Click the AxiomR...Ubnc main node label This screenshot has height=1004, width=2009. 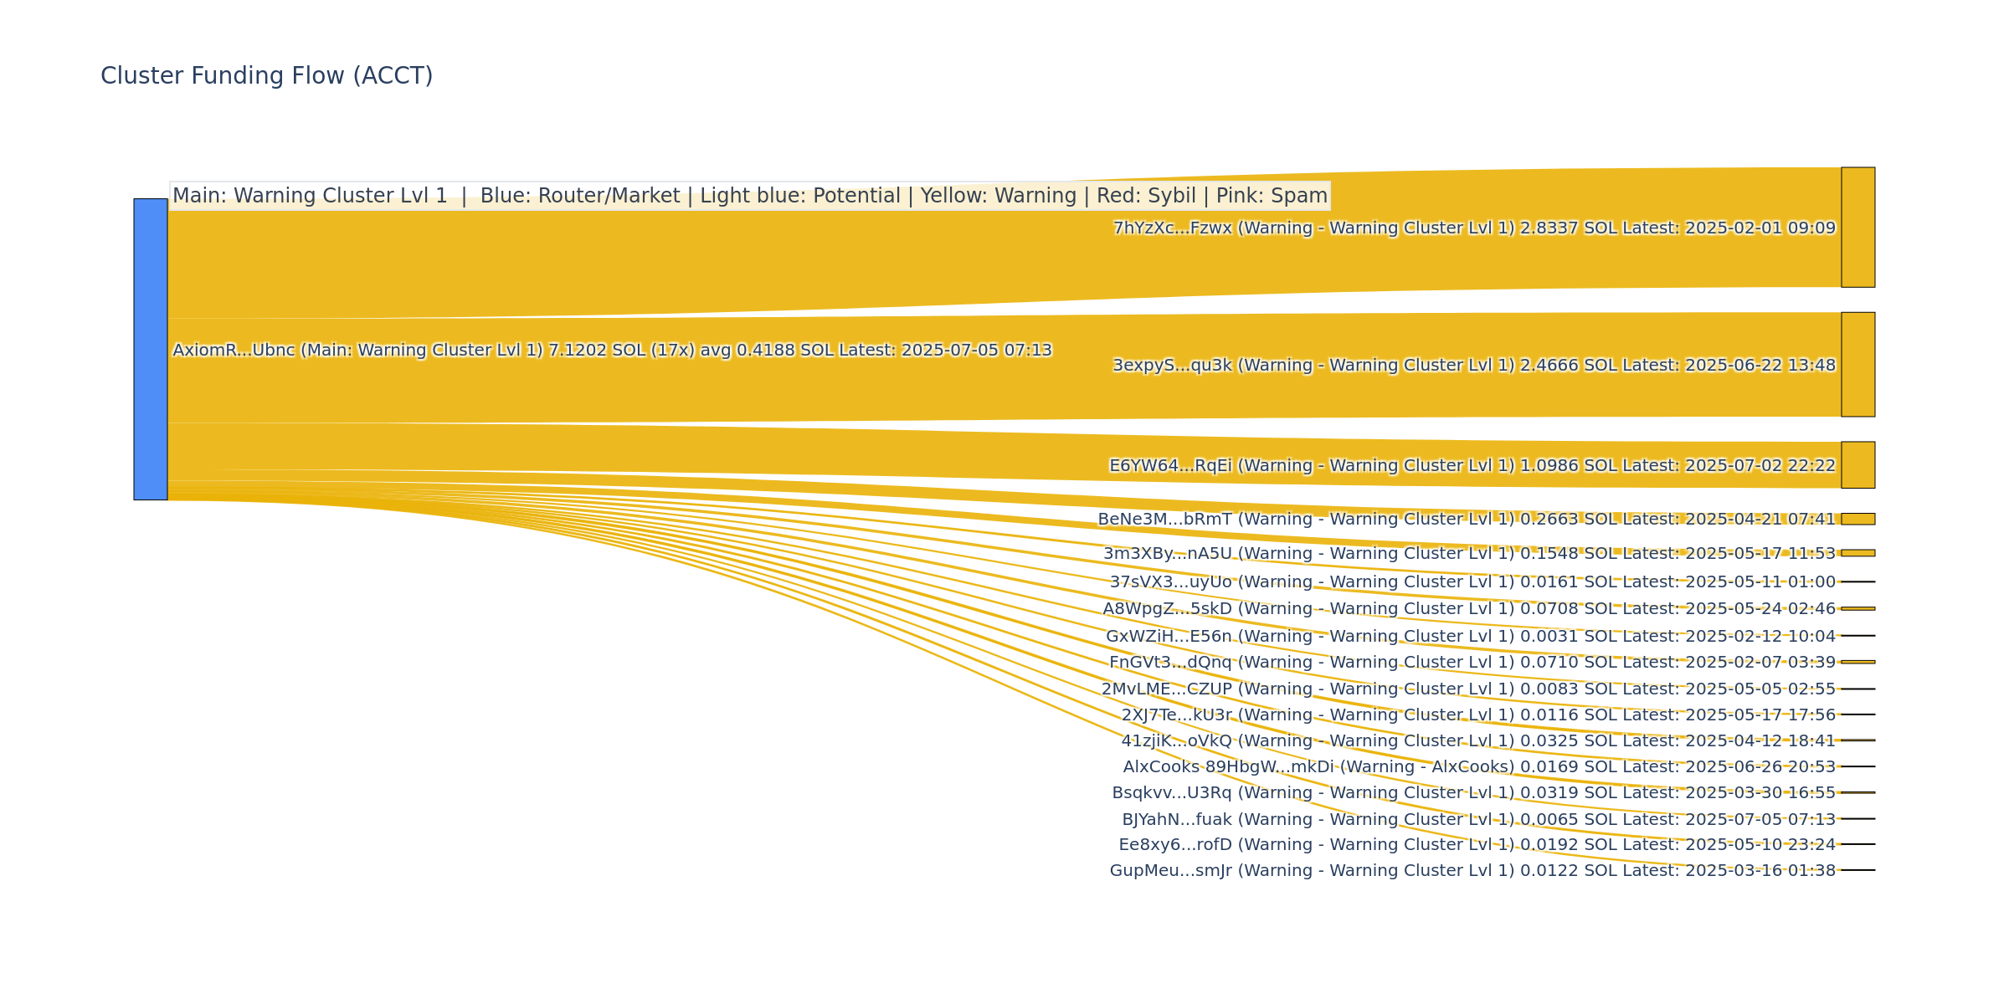tap(611, 350)
